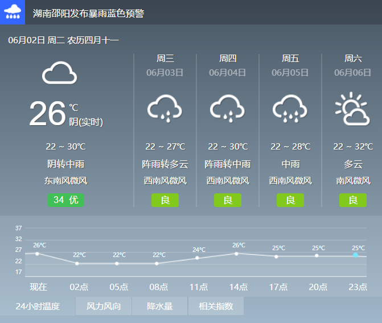Click the 多云 forecast text for 周六

click(x=353, y=164)
